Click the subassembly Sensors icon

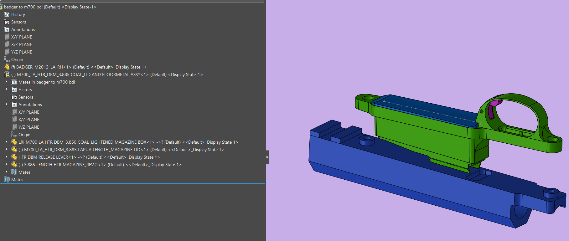[x=14, y=97]
